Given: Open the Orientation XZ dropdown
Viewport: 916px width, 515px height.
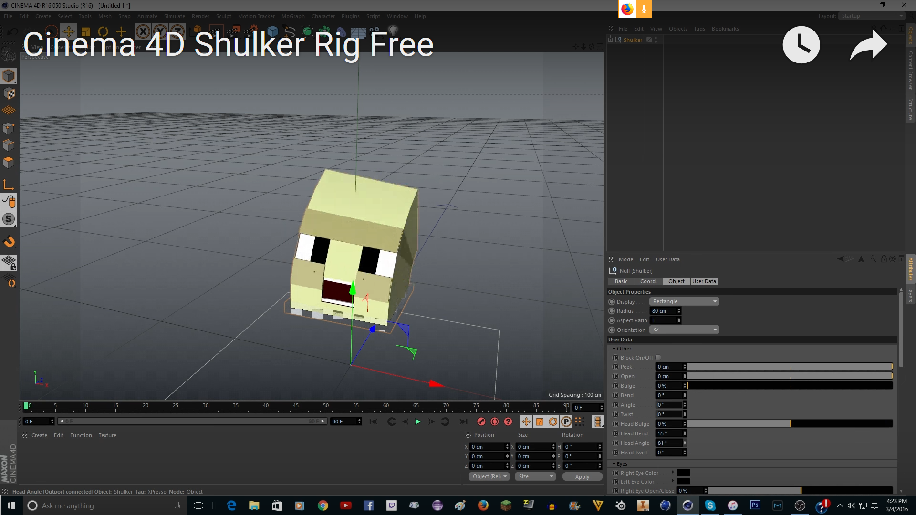Looking at the screenshot, I should [684, 330].
